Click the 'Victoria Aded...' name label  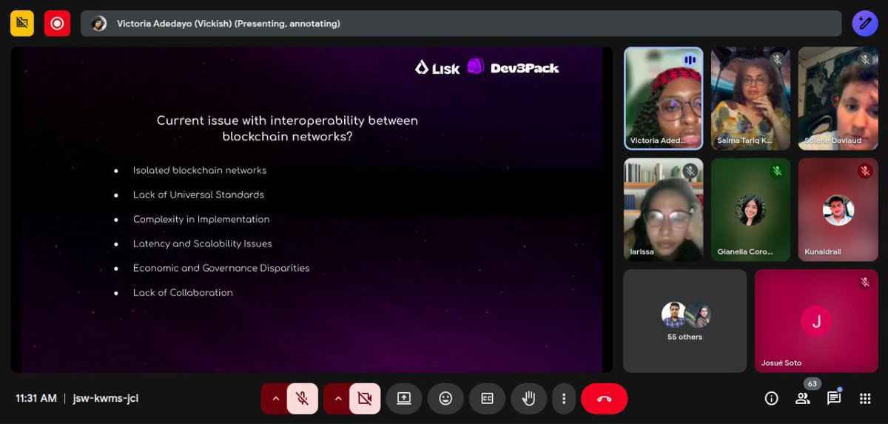pos(658,141)
